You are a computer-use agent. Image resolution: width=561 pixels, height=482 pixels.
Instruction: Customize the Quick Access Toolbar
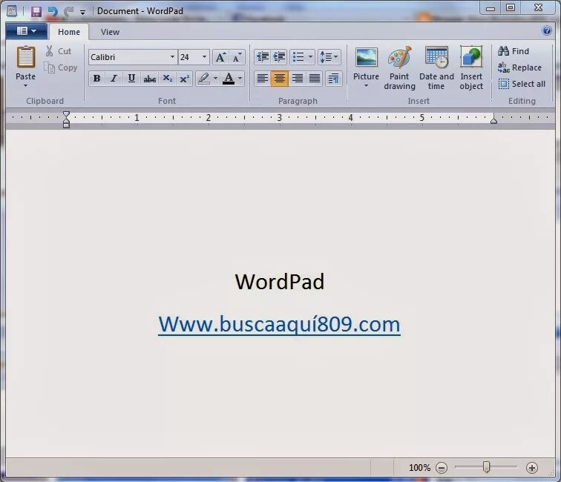pyautogui.click(x=82, y=12)
